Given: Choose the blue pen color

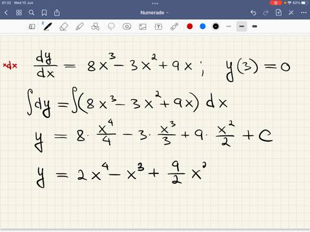Looking at the screenshot, I should (203, 26).
